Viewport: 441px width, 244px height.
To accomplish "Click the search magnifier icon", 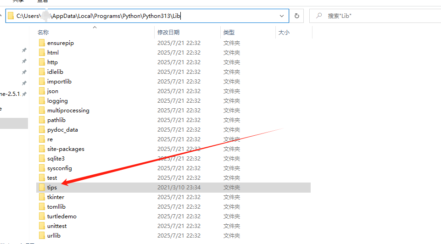I will 318,16.
